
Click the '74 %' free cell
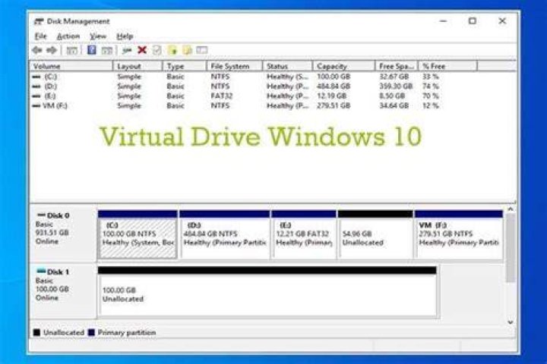pyautogui.click(x=431, y=86)
